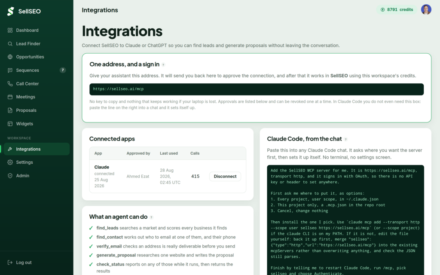Screen dimensions: 440x275
Task: Go to Widgets page
Action: click(x=37, y=124)
